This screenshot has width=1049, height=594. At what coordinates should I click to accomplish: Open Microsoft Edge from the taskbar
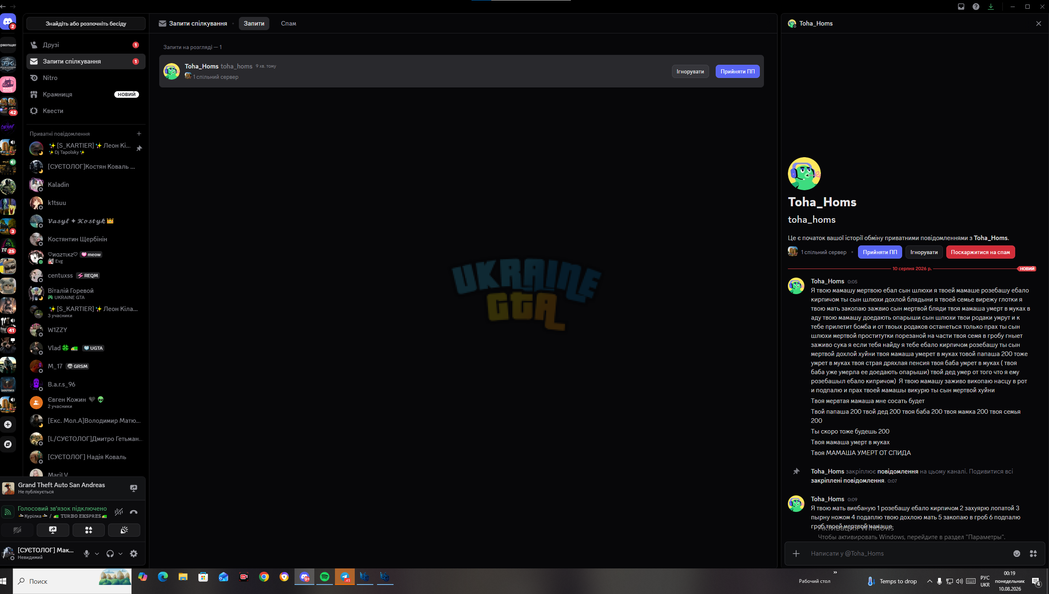(x=163, y=577)
